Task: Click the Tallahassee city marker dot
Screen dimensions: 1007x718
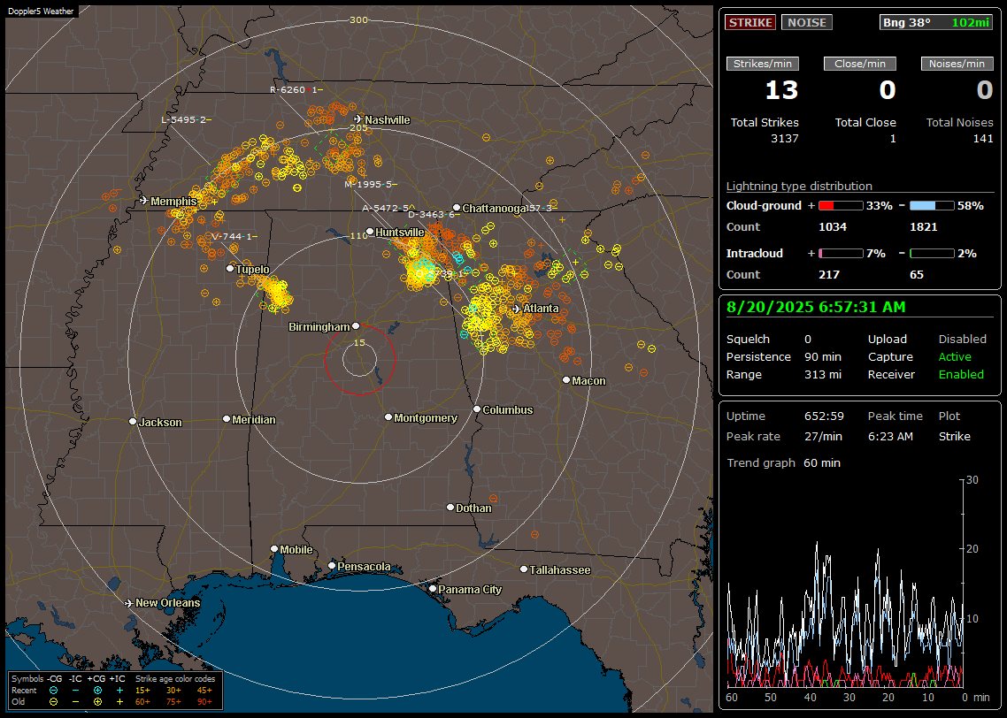Action: 524,569
